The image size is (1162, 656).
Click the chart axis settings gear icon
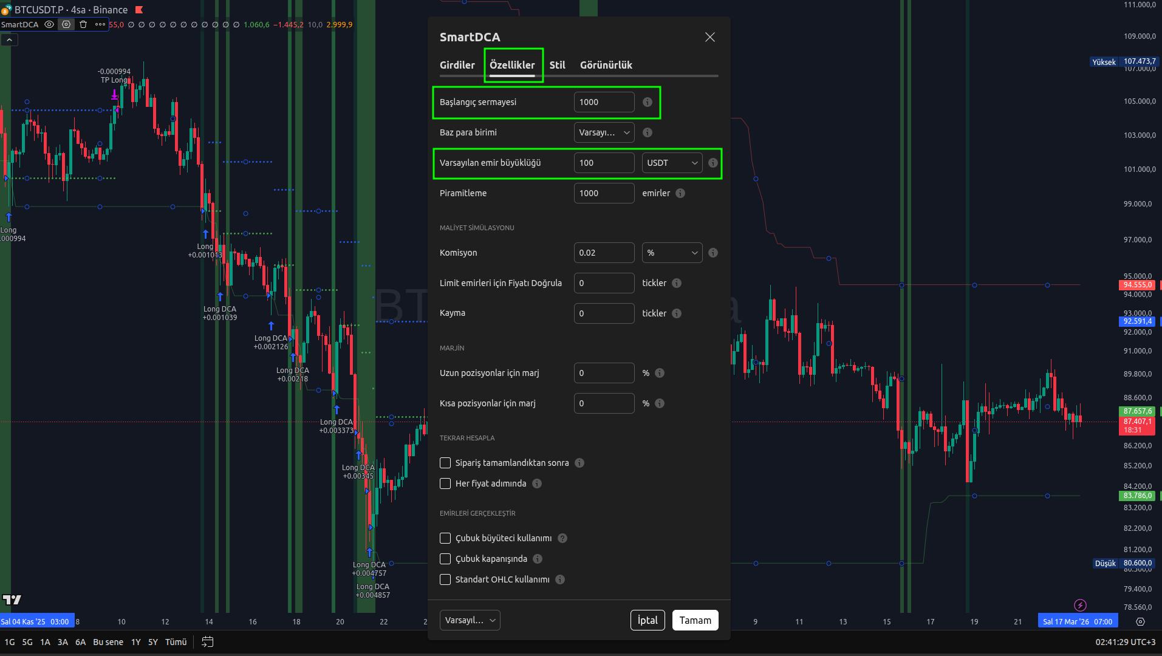point(1140,621)
